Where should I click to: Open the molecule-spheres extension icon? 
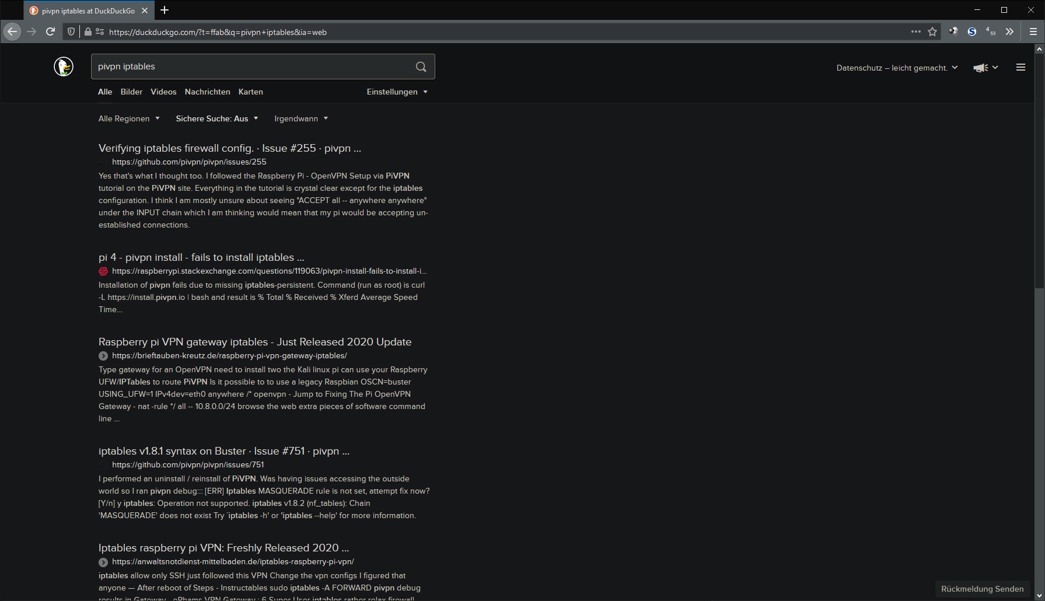pos(953,32)
